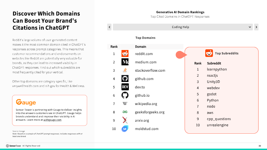Click the Wikipedia W icon
Image resolution: width=267 pixels, height=150 pixels.
click(125, 104)
